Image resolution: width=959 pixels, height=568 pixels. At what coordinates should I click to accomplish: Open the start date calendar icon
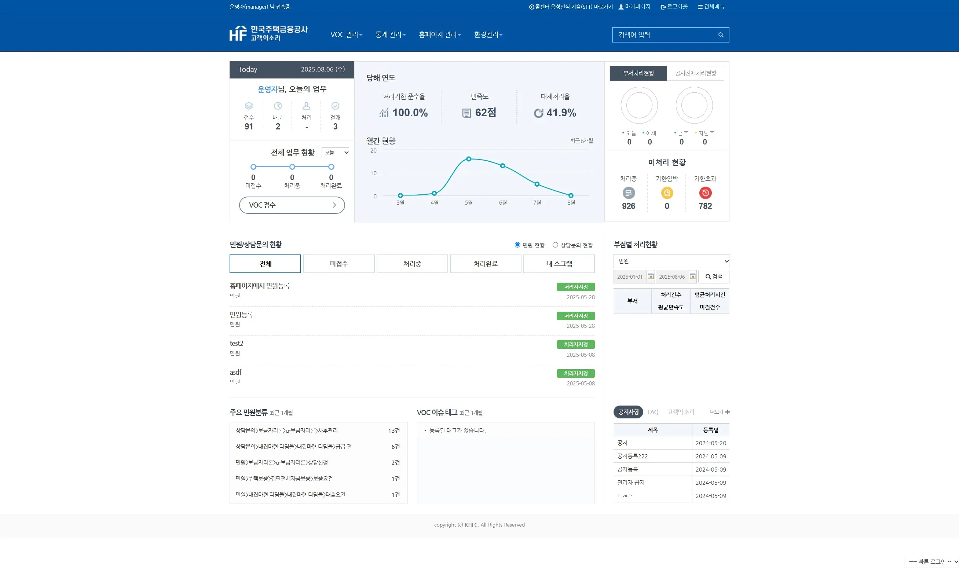651,276
